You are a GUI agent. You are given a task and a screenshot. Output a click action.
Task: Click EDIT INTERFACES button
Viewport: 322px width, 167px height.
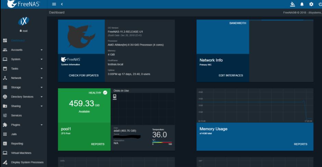pyautogui.click(x=231, y=75)
